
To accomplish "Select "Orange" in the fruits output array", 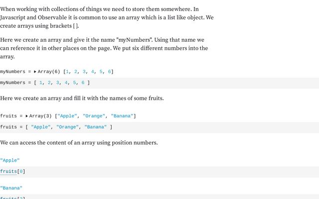I will tap(94, 116).
